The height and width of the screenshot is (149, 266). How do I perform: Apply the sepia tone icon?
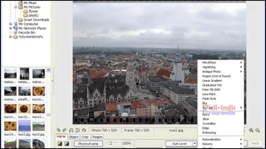(60, 144)
